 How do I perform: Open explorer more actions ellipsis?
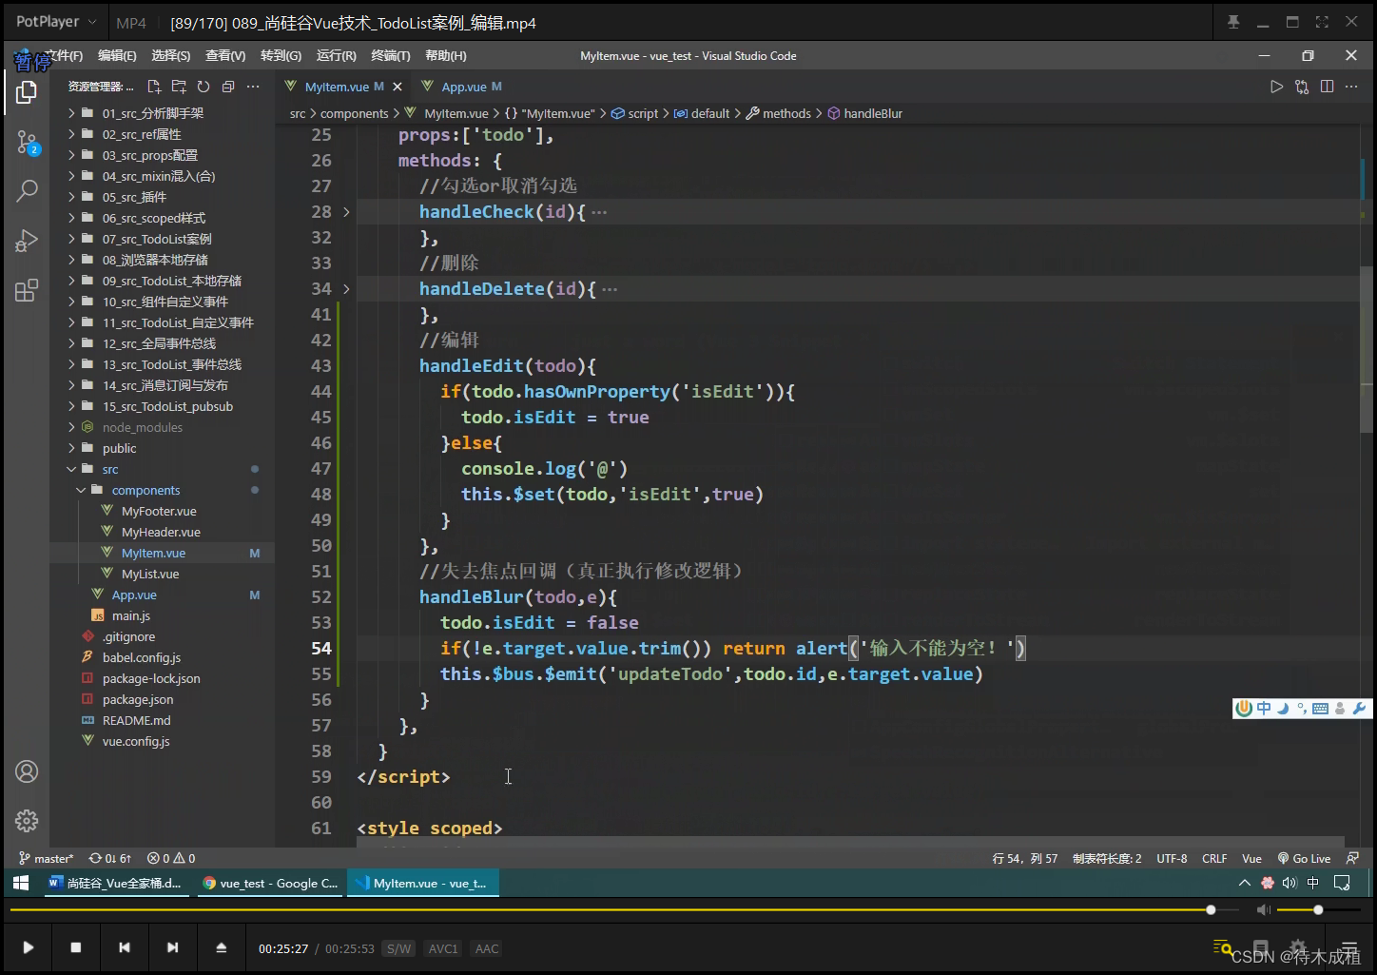(x=253, y=87)
